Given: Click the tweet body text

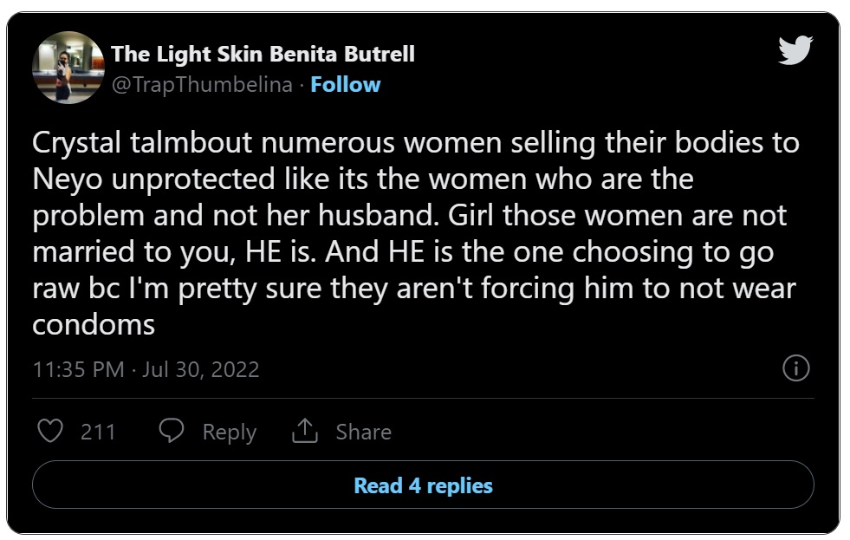Looking at the screenshot, I should click(x=416, y=233).
